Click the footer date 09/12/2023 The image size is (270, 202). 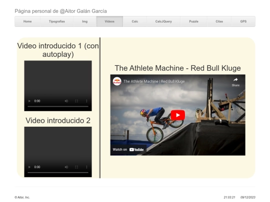click(x=248, y=198)
